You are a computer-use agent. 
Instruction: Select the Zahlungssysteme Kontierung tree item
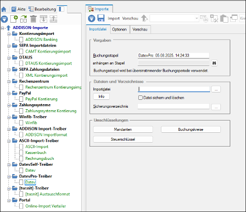click(51, 111)
